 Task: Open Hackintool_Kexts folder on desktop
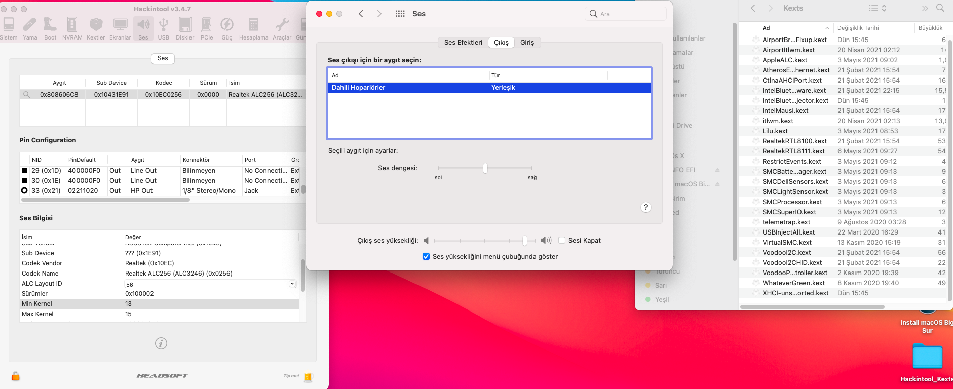click(x=927, y=362)
